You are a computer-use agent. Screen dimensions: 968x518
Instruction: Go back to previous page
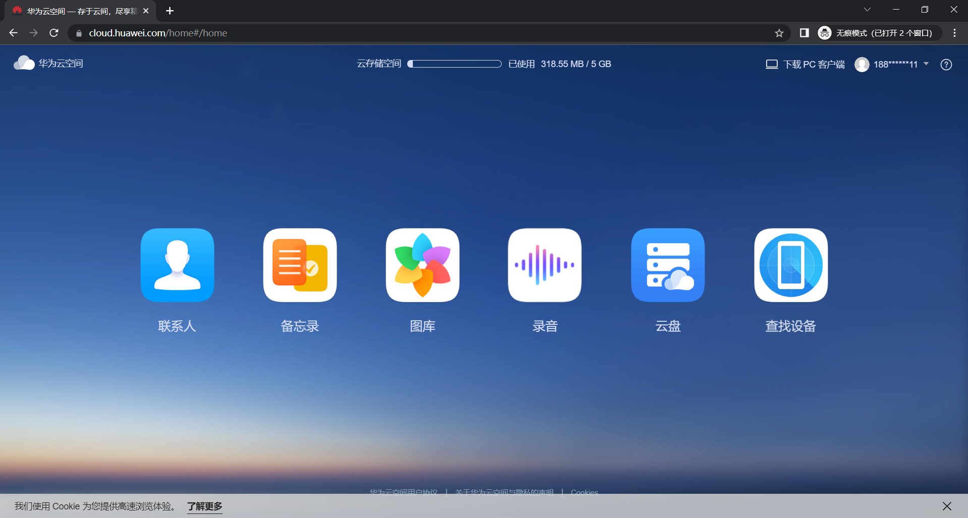click(x=14, y=33)
